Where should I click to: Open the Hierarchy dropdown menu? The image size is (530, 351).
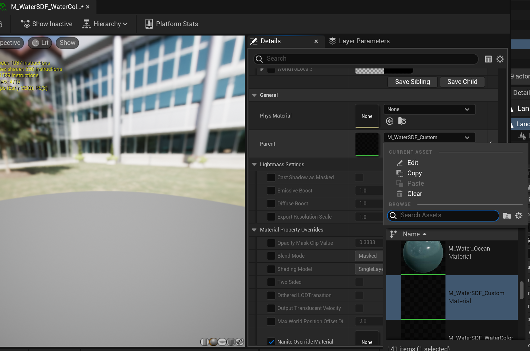[x=105, y=24]
